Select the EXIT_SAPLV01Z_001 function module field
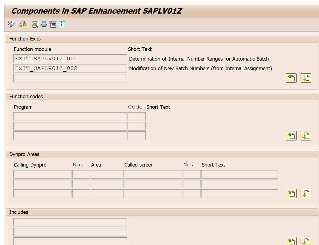The width and height of the screenshot is (319, 245). click(x=70, y=59)
